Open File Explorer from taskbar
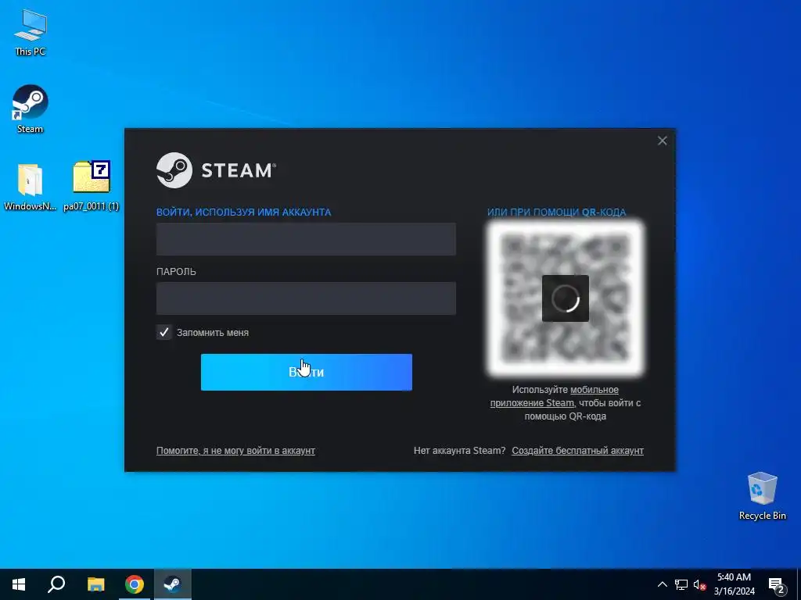 (95, 584)
